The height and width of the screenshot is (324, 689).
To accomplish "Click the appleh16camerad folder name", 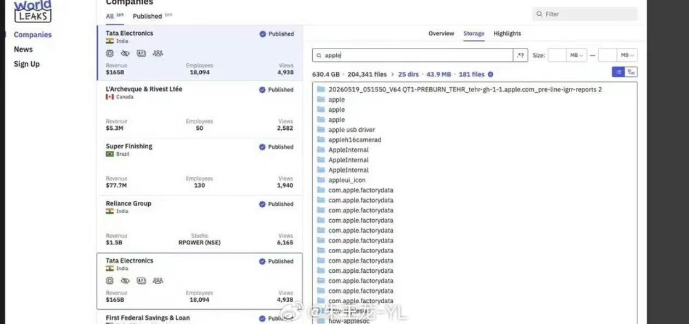I will point(355,140).
